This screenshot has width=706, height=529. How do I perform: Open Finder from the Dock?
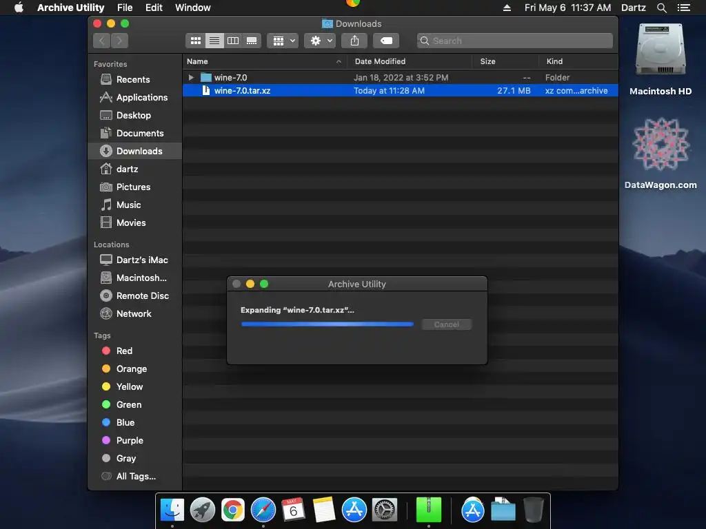click(172, 510)
